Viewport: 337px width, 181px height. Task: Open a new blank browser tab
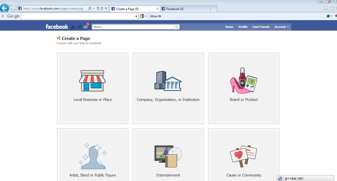coord(214,9)
